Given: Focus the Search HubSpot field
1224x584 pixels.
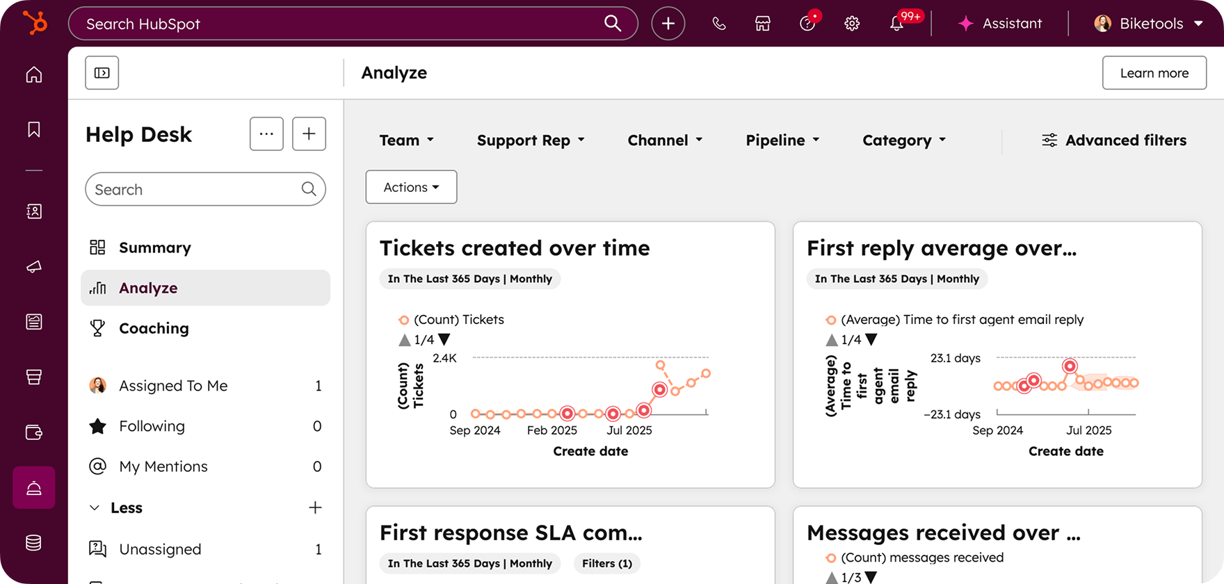Looking at the screenshot, I should [353, 24].
